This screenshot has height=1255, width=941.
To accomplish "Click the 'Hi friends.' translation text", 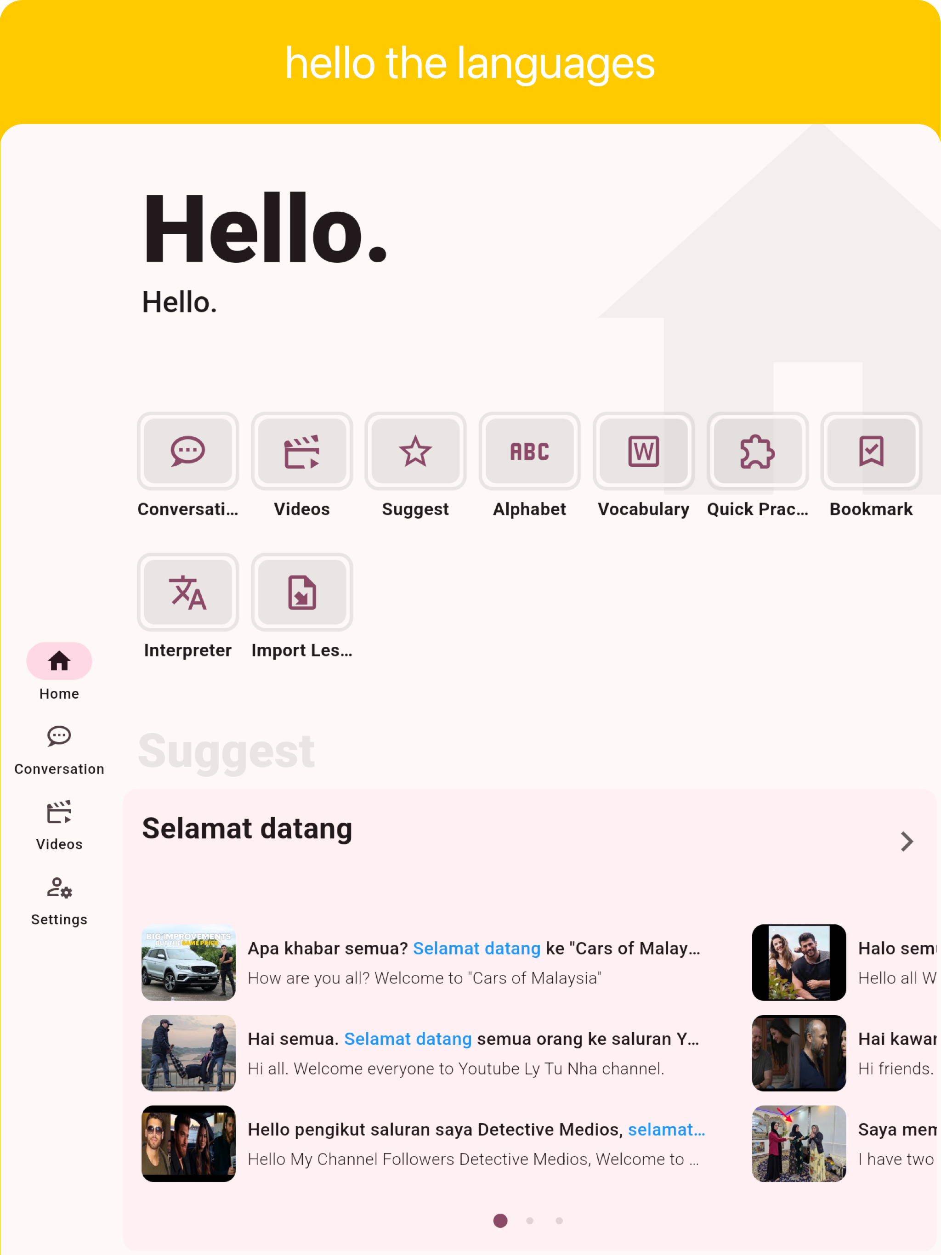I will (896, 1069).
